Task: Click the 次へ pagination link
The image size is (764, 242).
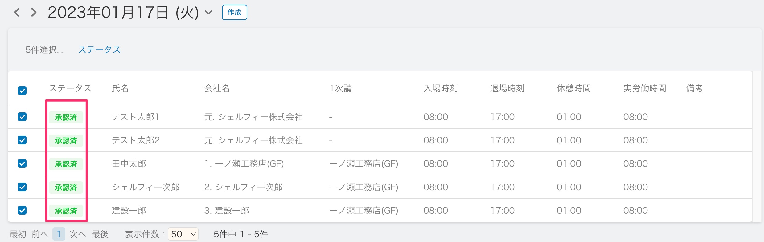Action: [77, 234]
